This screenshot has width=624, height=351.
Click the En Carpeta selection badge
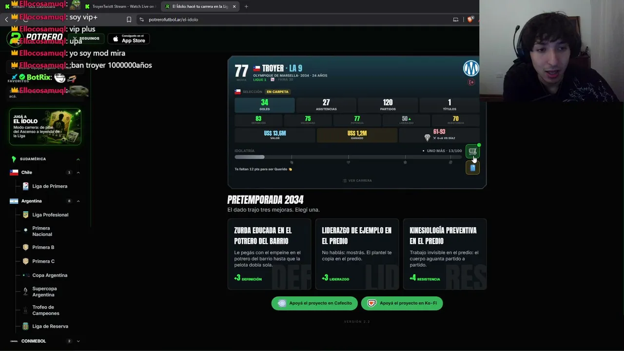pyautogui.click(x=277, y=92)
